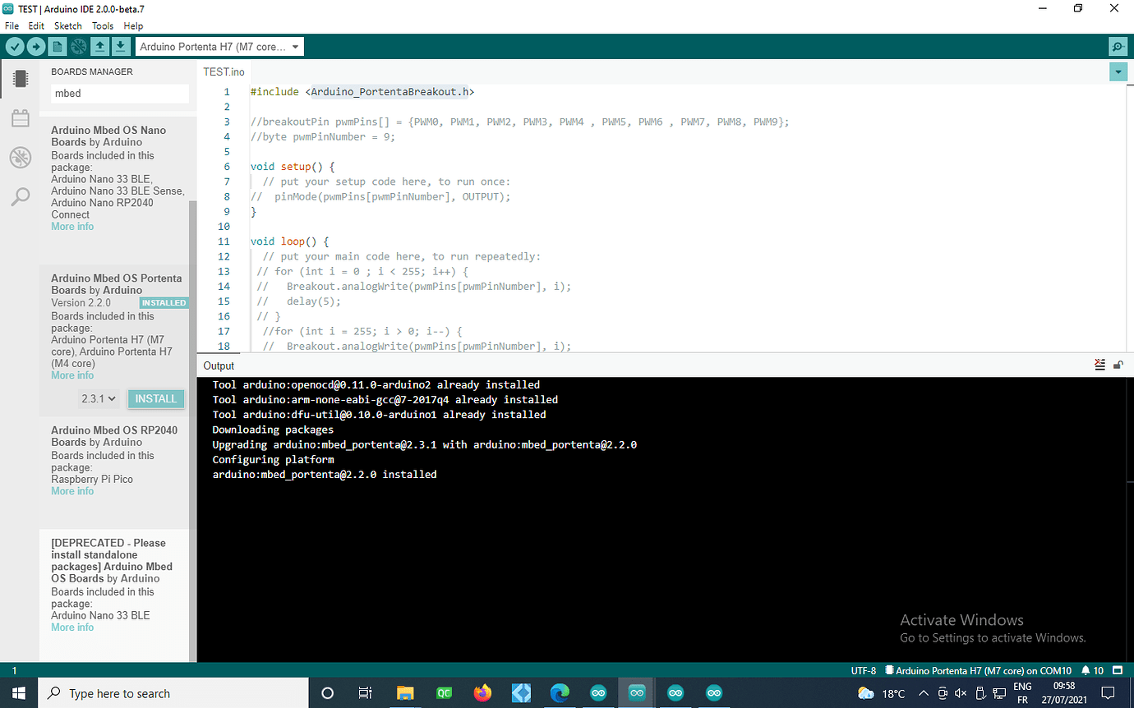
Task: Open the Sketch menu
Action: [67, 25]
